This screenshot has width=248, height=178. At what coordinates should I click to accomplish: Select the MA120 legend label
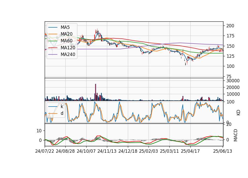[68, 47]
